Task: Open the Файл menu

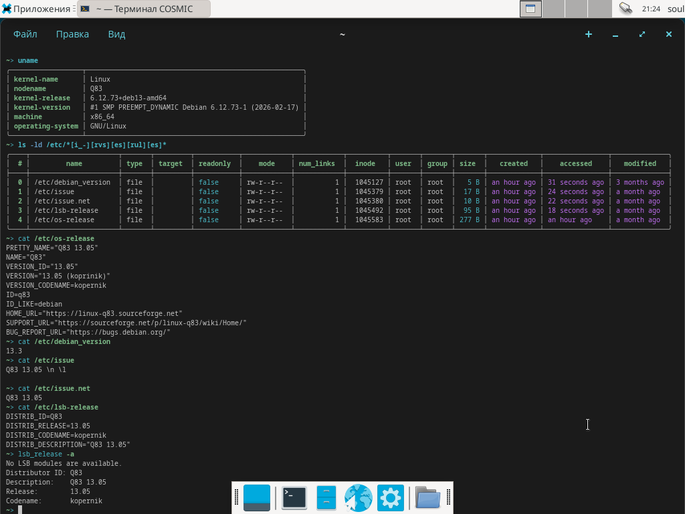Action: 25,34
